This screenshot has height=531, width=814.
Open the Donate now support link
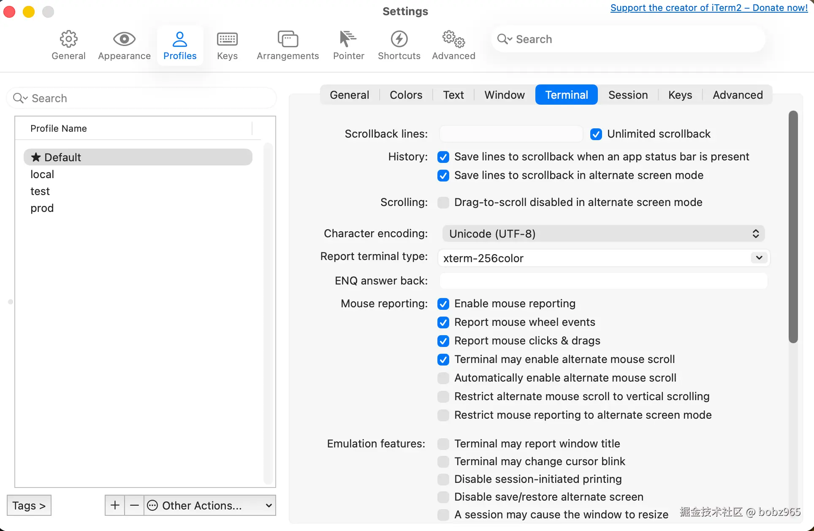[x=709, y=8]
